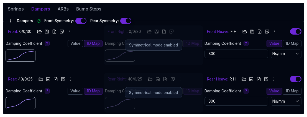This screenshot has height=117, width=307.
Task: Click the notes icon for Rear damper
Action: 63,79
